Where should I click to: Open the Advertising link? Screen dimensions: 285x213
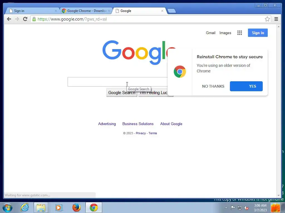pos(107,124)
